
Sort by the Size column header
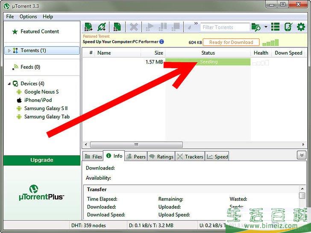point(153,53)
